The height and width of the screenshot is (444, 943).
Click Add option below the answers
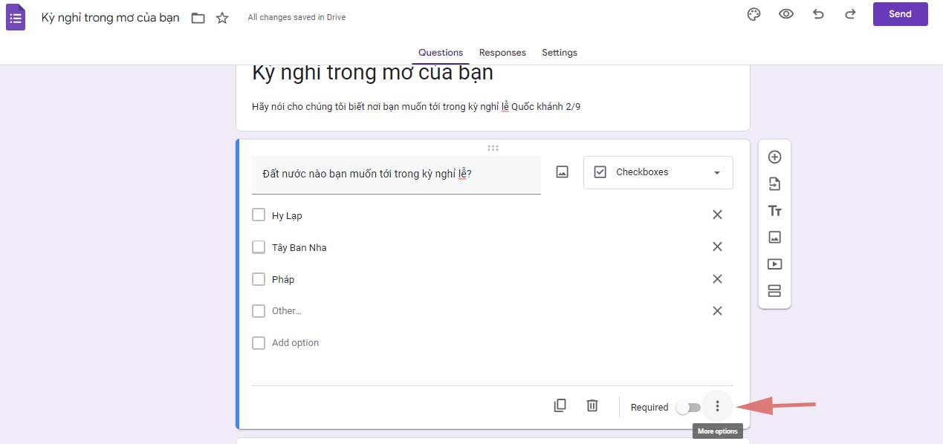click(295, 342)
